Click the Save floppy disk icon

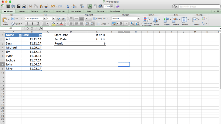pyautogui.click(x=19, y=6)
